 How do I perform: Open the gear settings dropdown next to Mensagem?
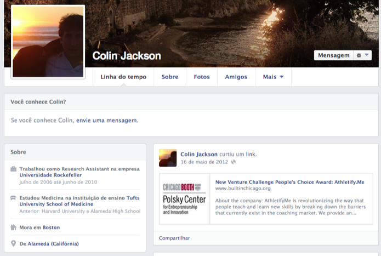pos(362,55)
